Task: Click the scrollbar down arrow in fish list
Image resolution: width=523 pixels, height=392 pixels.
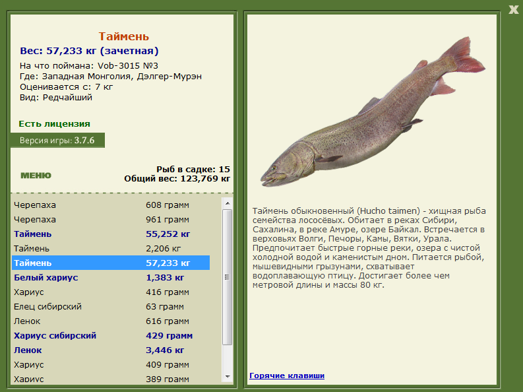Action: 228,377
